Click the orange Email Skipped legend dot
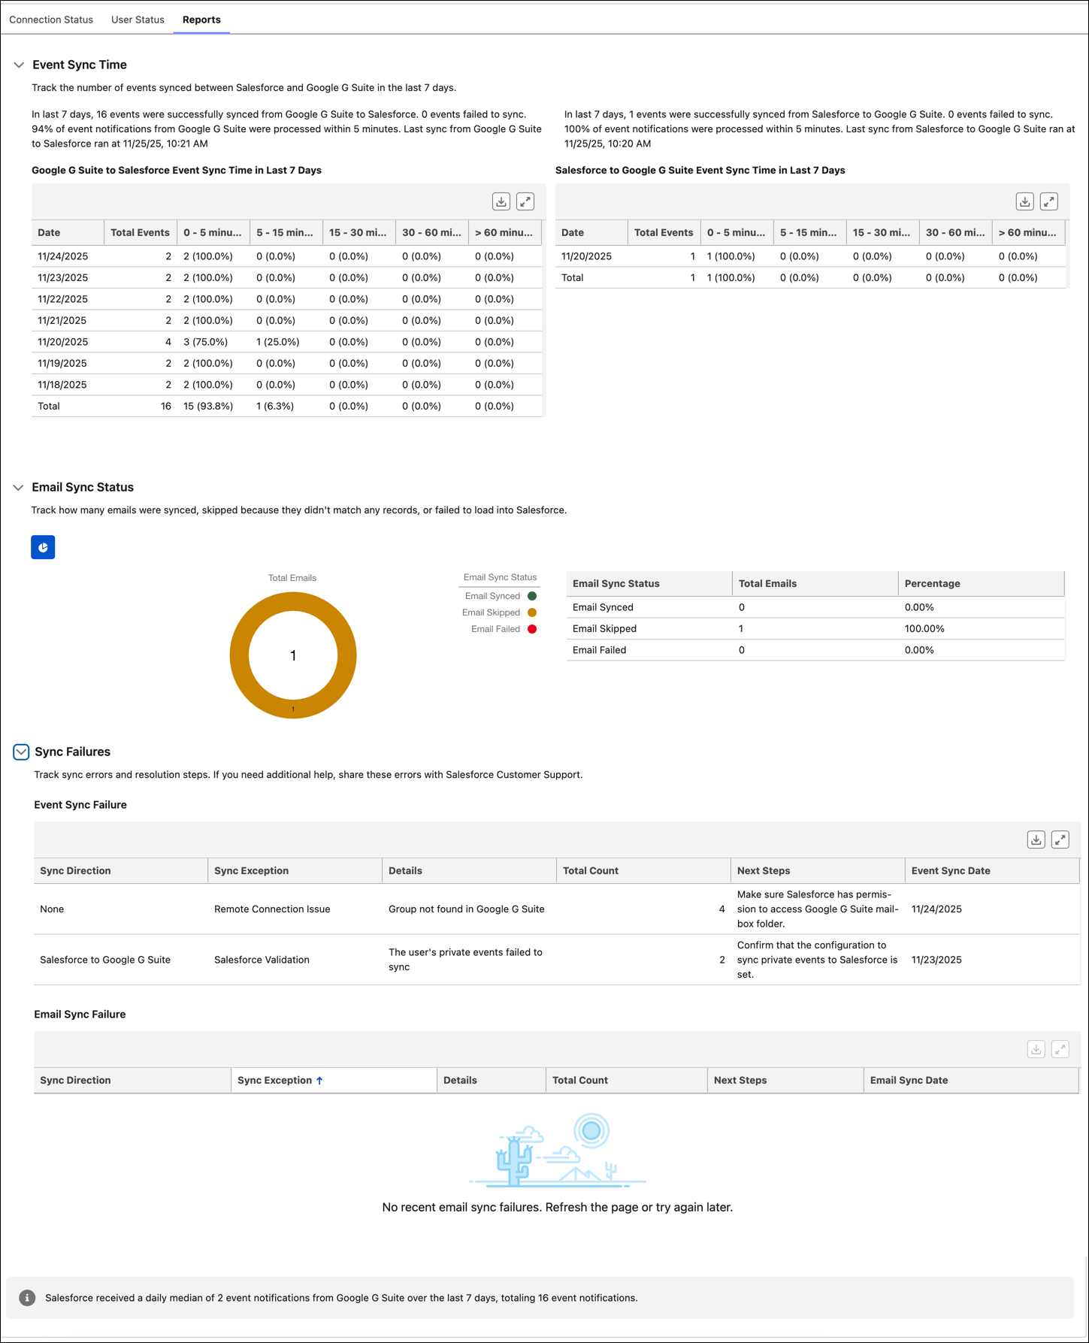Screen dimensions: 1089x1343 (x=532, y=613)
